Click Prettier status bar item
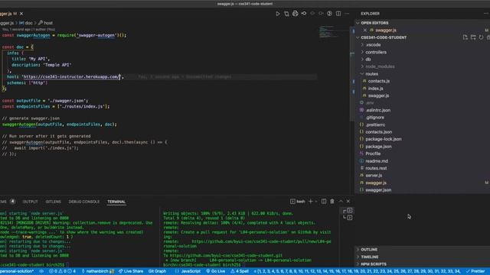Image resolution: width=490 pixels, height=275 pixels. 475,271
